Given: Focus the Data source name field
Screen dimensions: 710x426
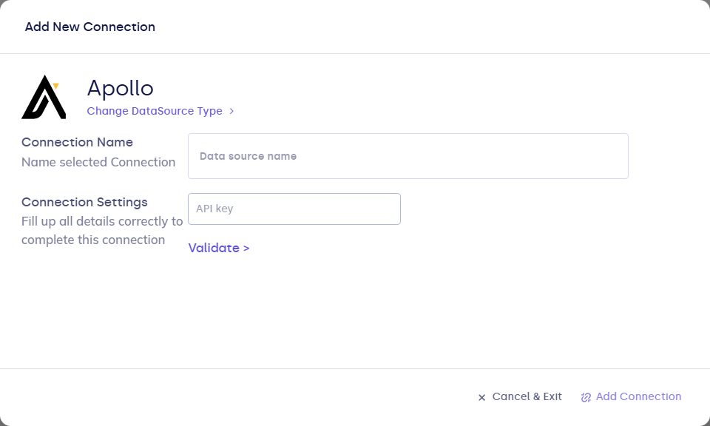Looking at the screenshot, I should (x=408, y=156).
